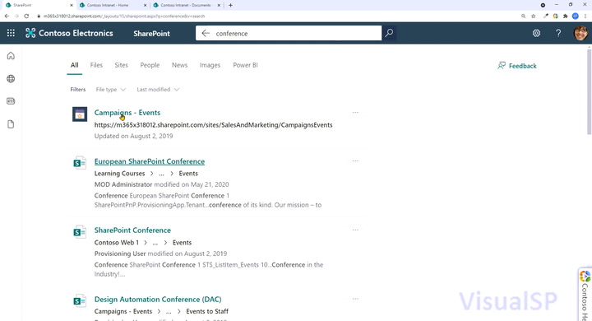The width and height of the screenshot is (592, 321).
Task: Expand ellipsis in Learning Courses breadcrumb
Action: point(162,174)
